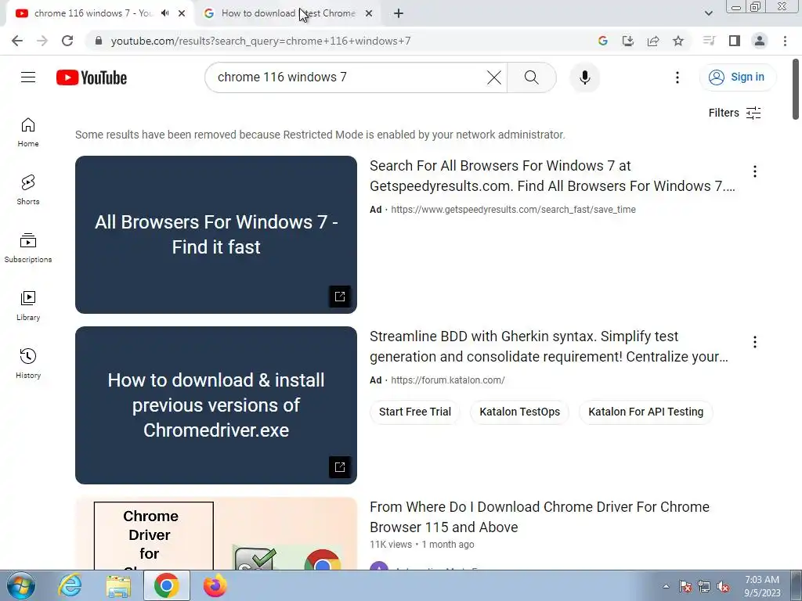Open Windows Explorer from the taskbar

118,585
